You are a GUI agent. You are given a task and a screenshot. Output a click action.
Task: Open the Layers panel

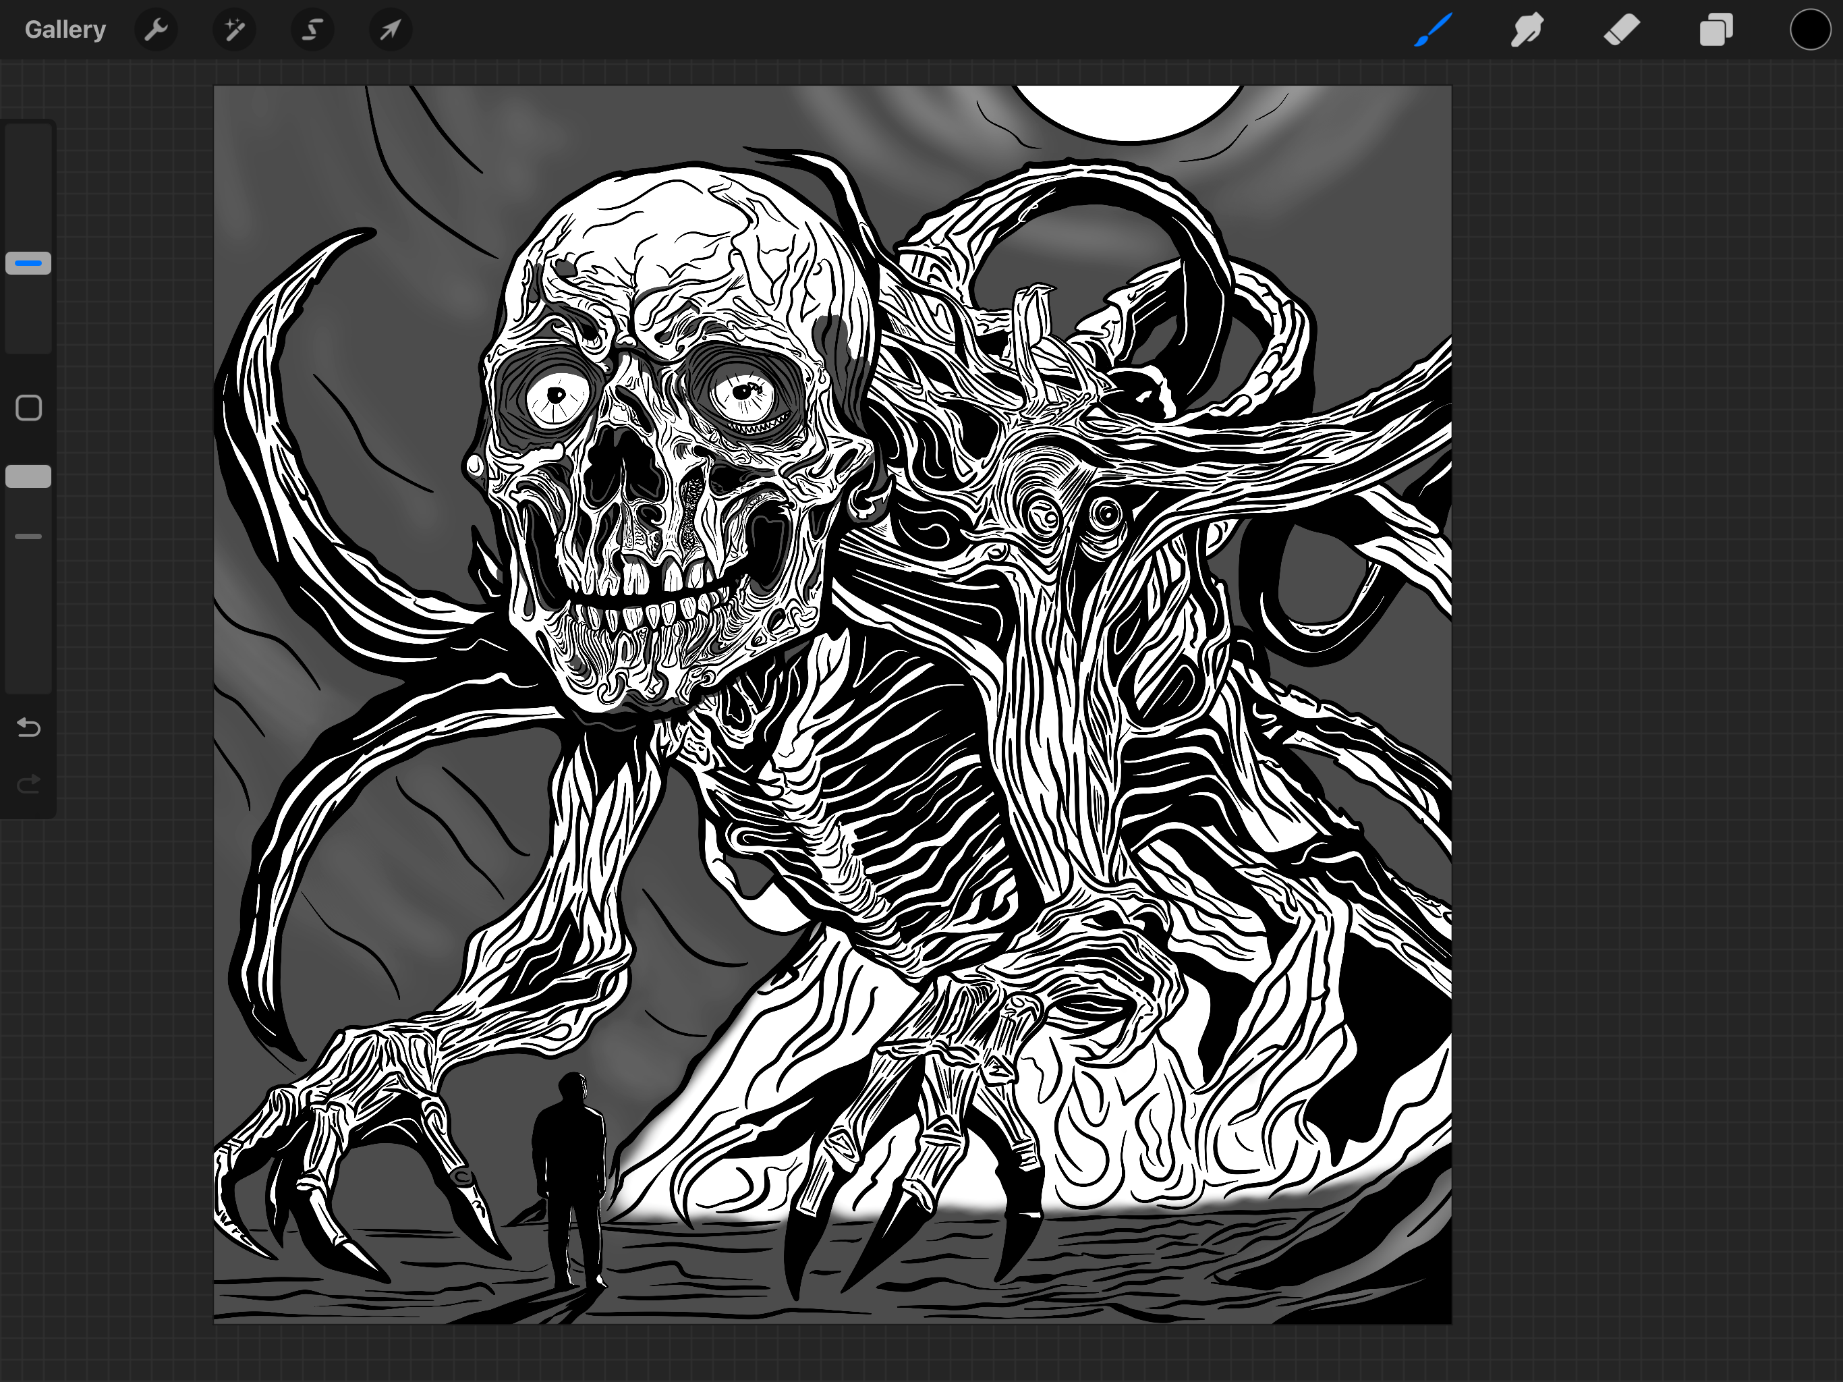click(x=1716, y=30)
